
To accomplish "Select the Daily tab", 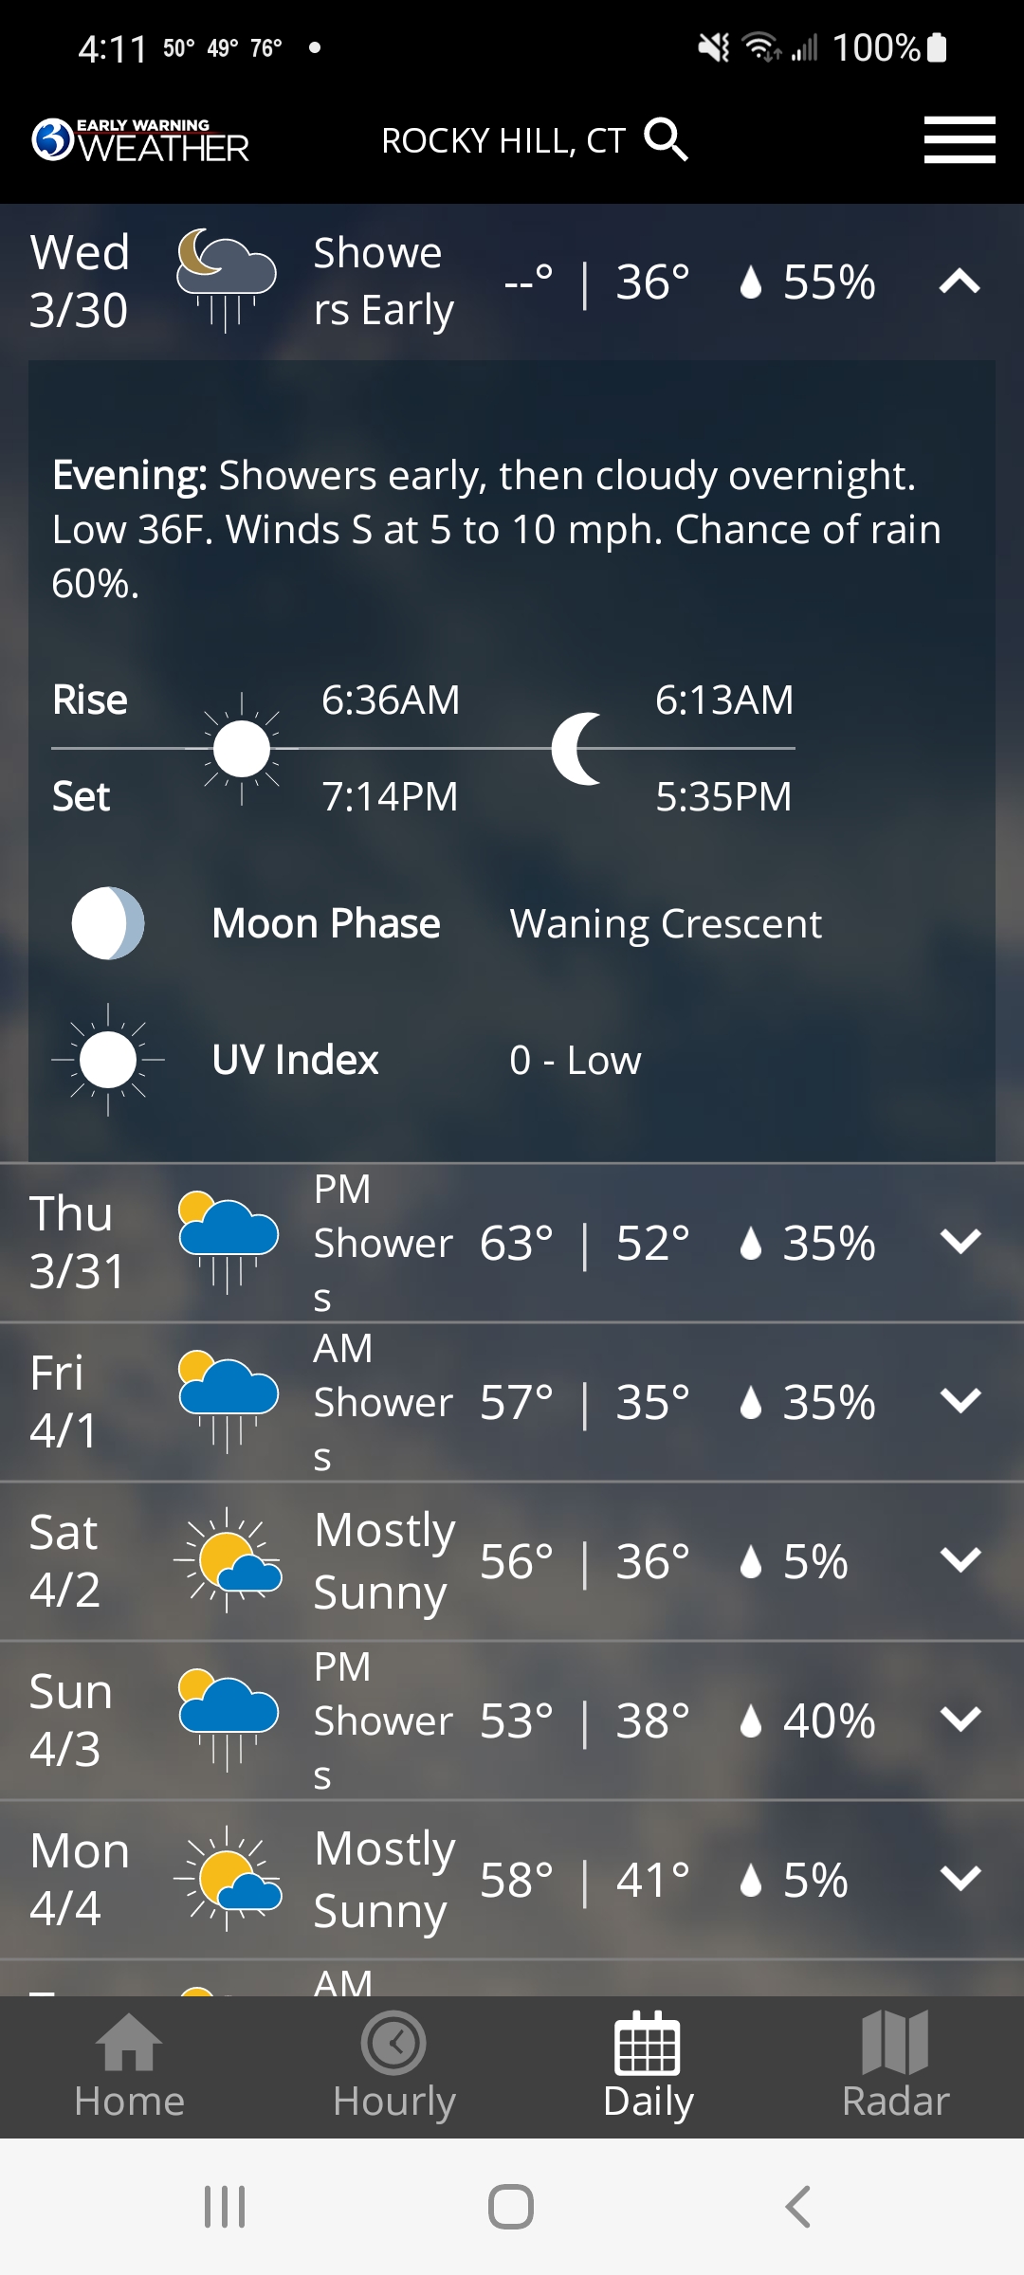I will (649, 2066).
